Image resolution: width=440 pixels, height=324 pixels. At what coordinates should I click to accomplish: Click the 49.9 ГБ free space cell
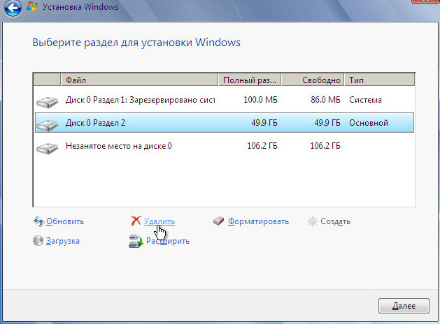(x=327, y=123)
